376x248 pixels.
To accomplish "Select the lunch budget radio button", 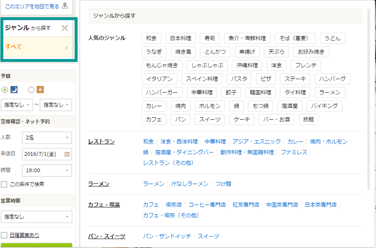I will tap(31, 90).
